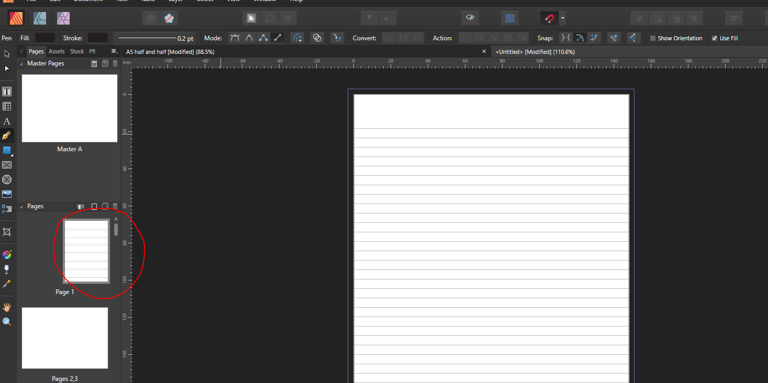This screenshot has width=768, height=383.
Task: Select the Page 1 thumbnail
Action: [x=86, y=251]
